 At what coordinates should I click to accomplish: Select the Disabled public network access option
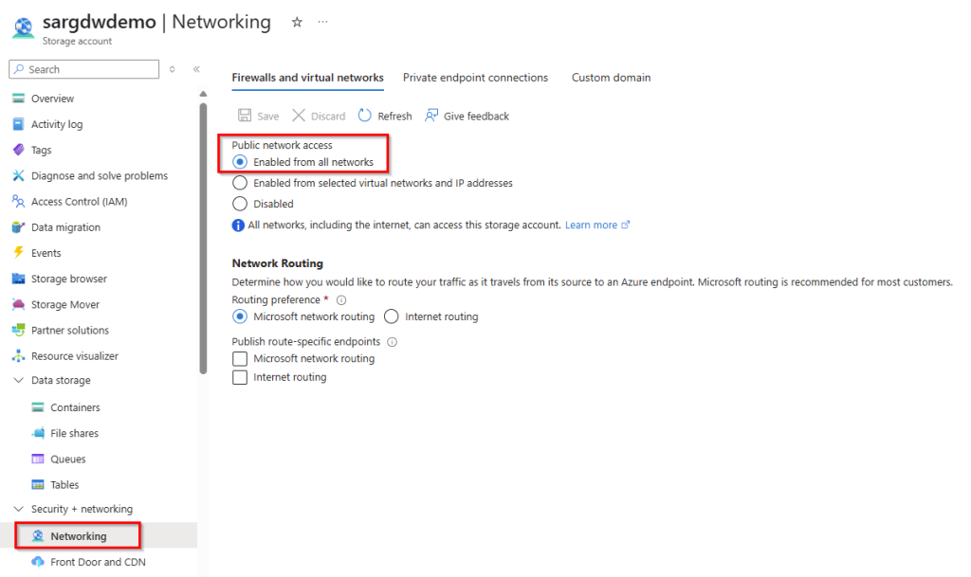240,203
